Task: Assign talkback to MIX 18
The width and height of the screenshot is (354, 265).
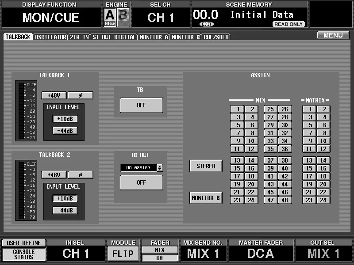Action: point(251,176)
